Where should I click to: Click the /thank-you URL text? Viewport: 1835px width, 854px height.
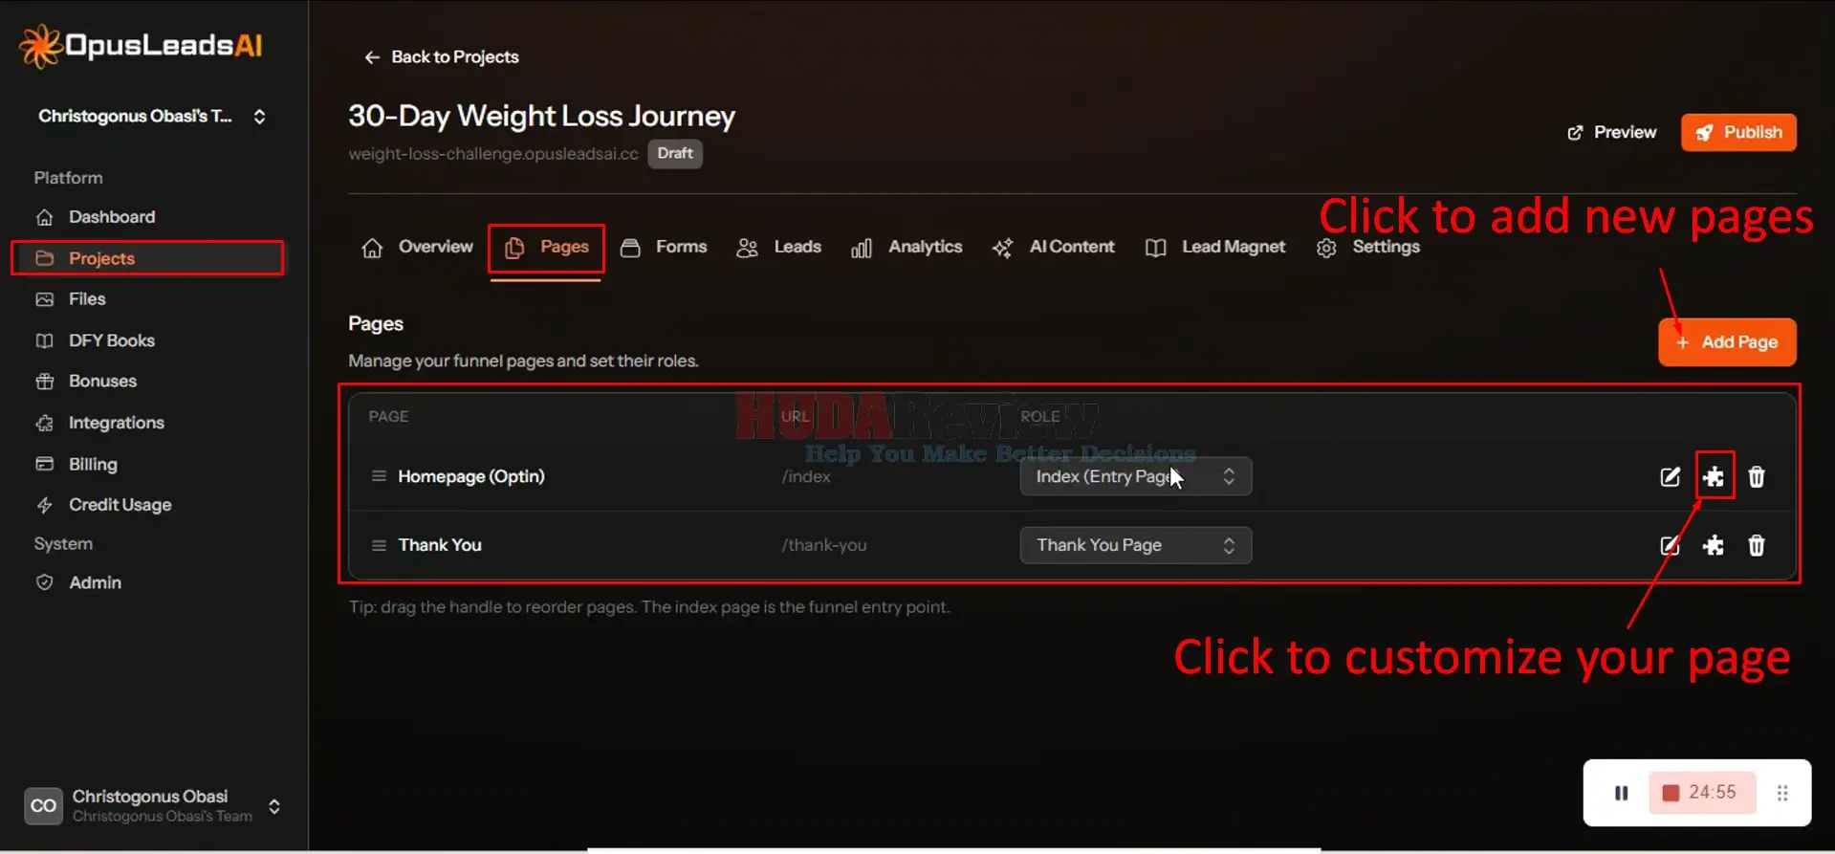click(x=824, y=545)
